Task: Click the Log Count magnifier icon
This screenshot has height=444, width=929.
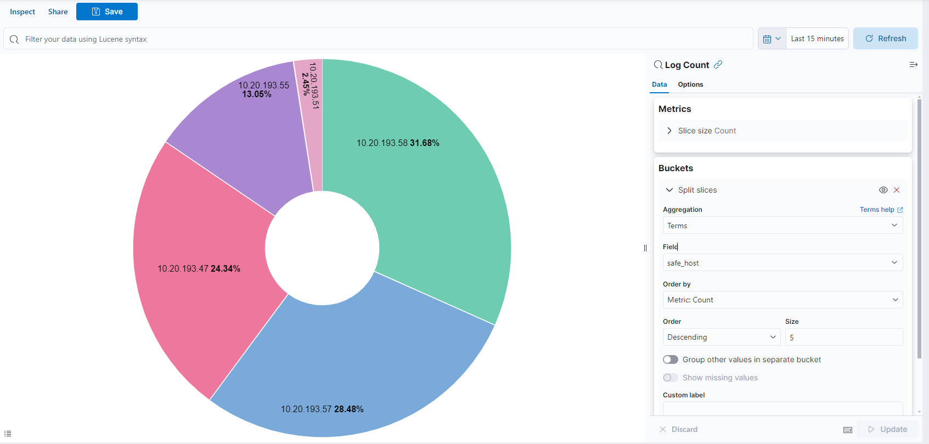Action: pyautogui.click(x=658, y=65)
